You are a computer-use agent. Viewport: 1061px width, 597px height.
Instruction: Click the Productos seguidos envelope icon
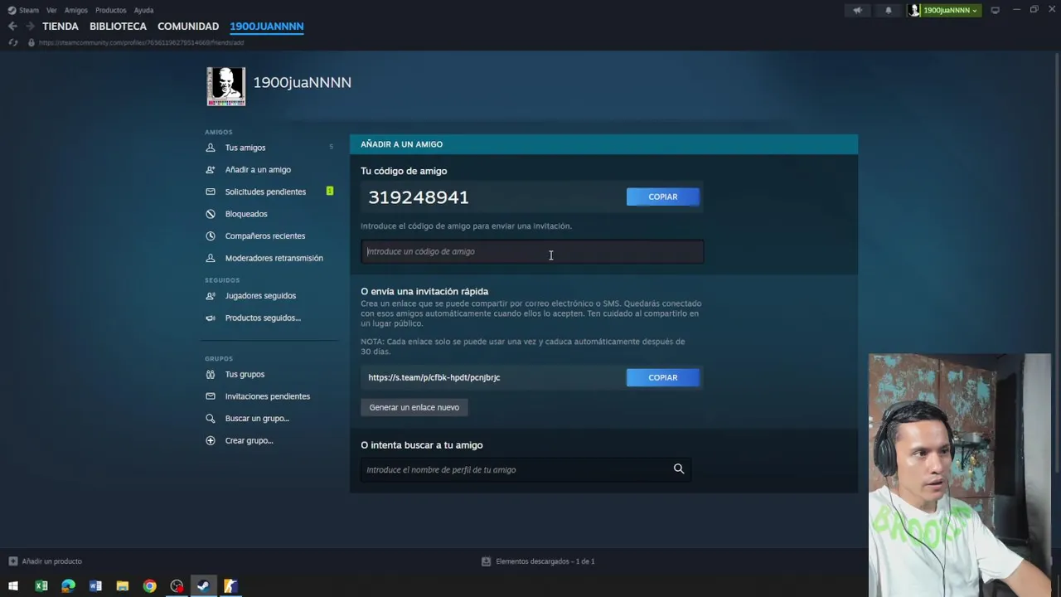[x=211, y=318]
